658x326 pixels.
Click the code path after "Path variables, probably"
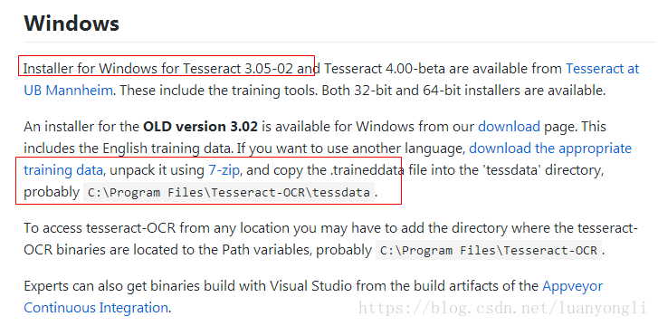tap(489, 251)
